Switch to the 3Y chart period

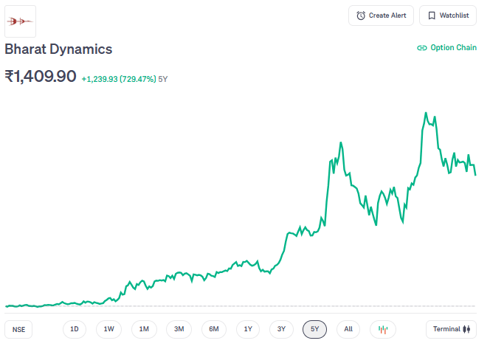[281, 329]
